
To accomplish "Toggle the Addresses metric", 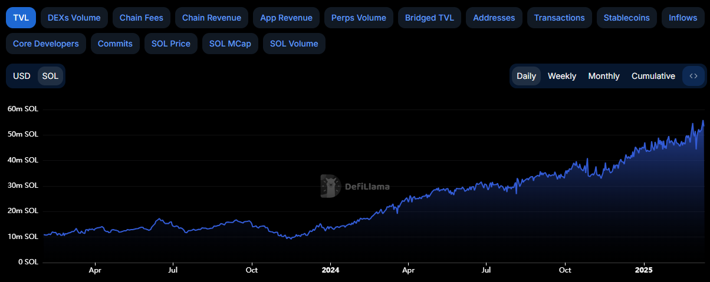I will tap(494, 18).
